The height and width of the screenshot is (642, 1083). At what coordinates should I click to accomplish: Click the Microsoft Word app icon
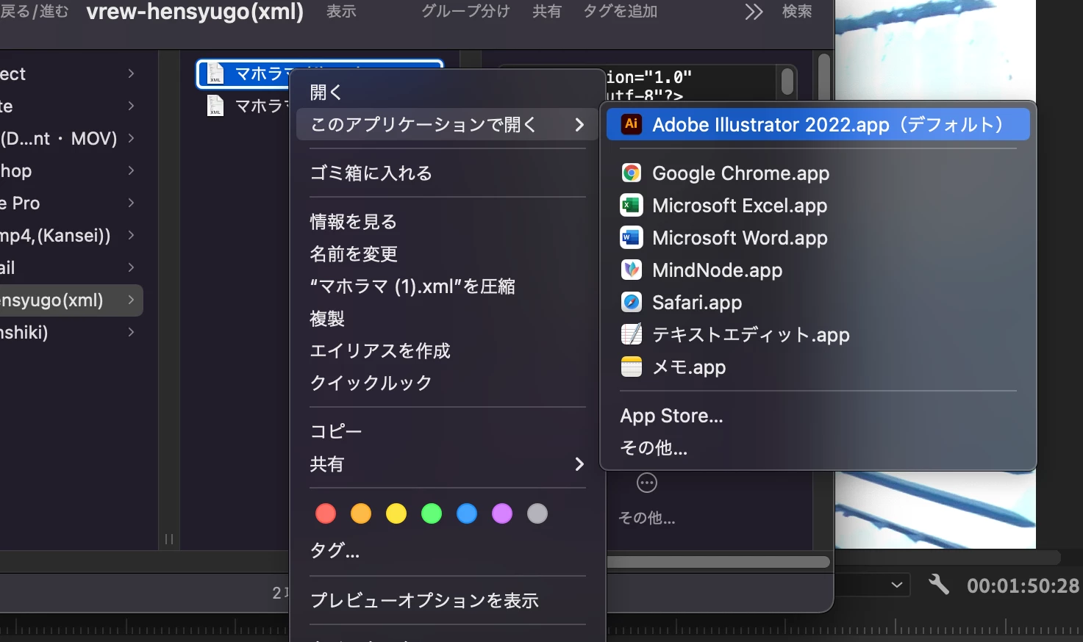[x=631, y=237]
